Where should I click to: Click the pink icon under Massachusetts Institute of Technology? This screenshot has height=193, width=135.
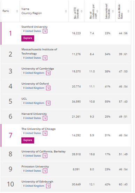45,58
